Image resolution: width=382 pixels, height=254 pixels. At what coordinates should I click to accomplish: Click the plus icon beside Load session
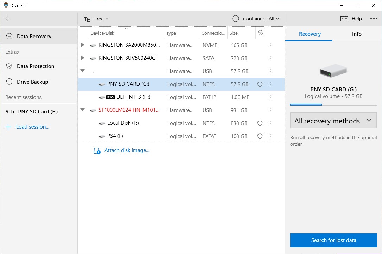(8, 127)
